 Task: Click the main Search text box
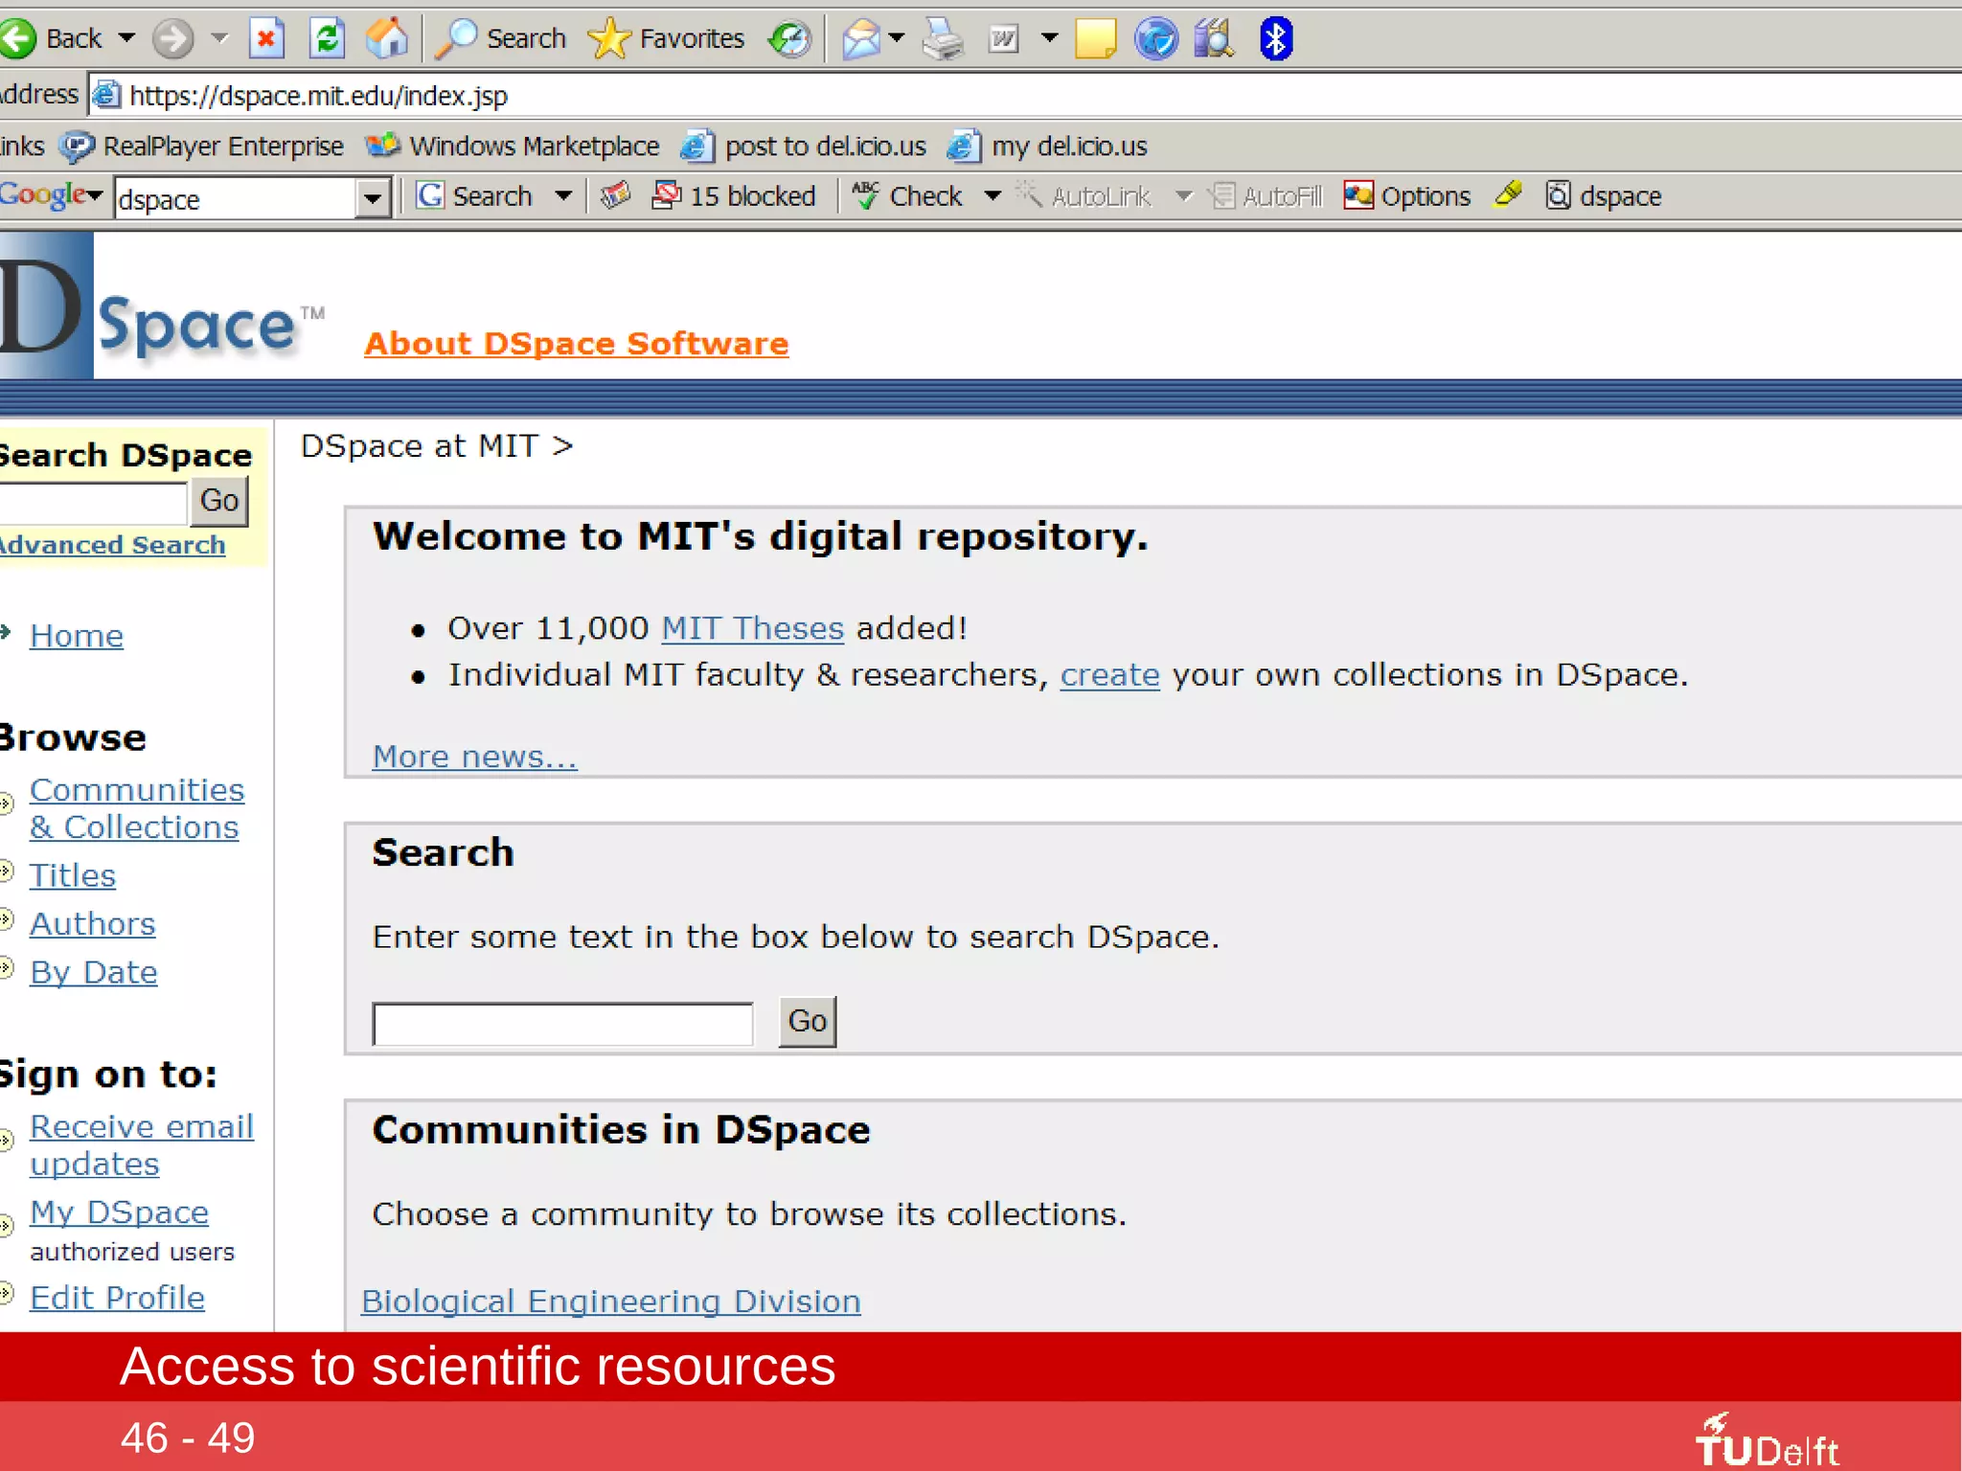tap(563, 1024)
